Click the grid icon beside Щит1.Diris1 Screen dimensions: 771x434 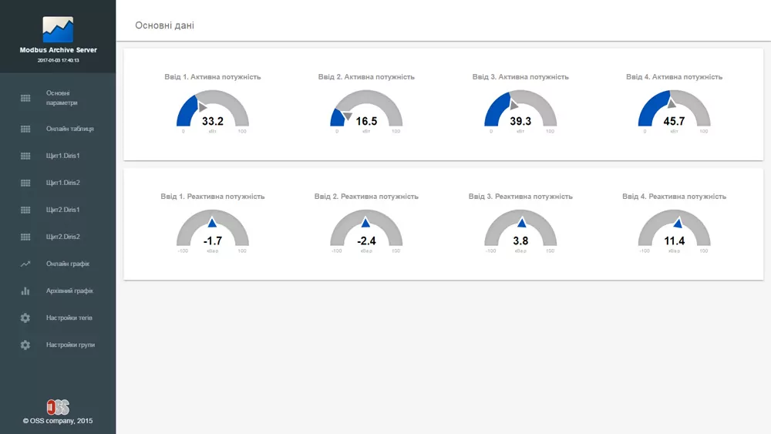pos(25,156)
